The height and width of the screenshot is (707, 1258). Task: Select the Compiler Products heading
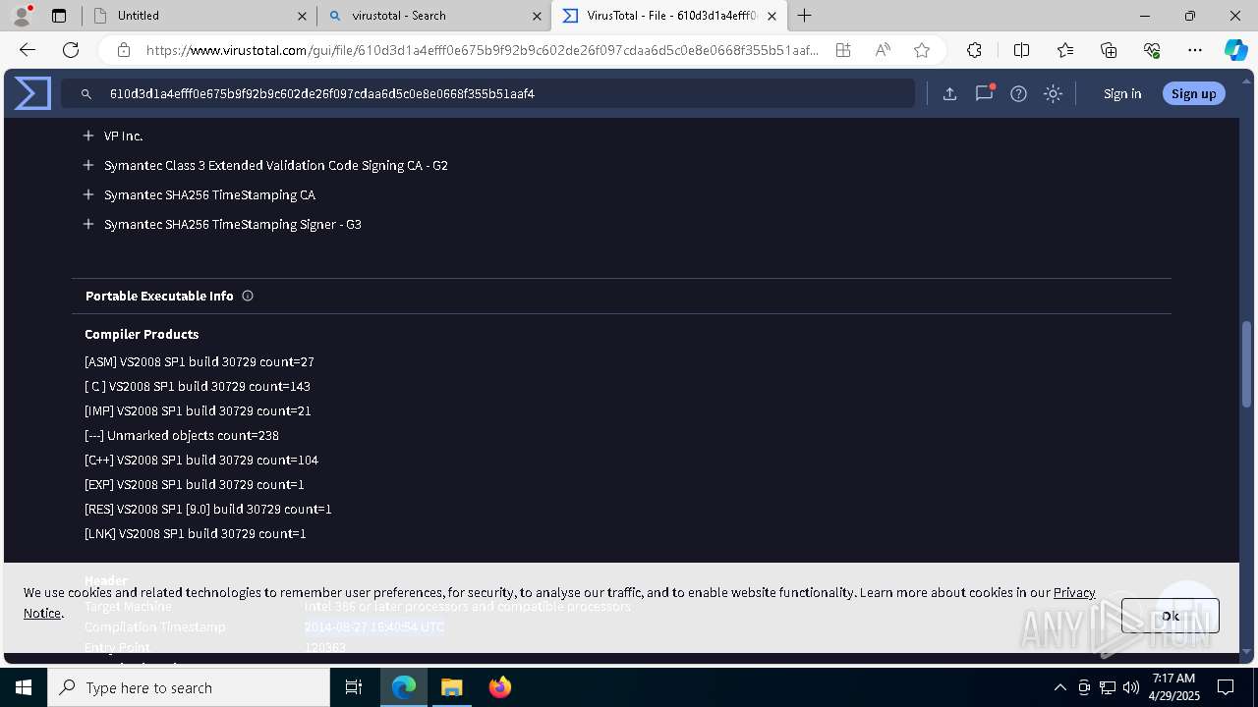coord(142,334)
